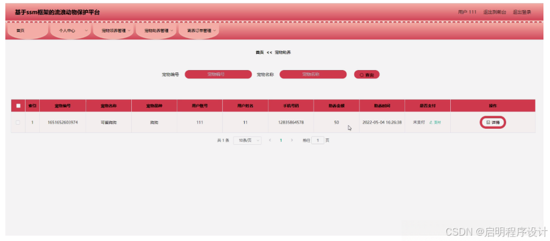Click the 用户 111 account label
Viewport: 550px width, 241px height.
pos(467,12)
